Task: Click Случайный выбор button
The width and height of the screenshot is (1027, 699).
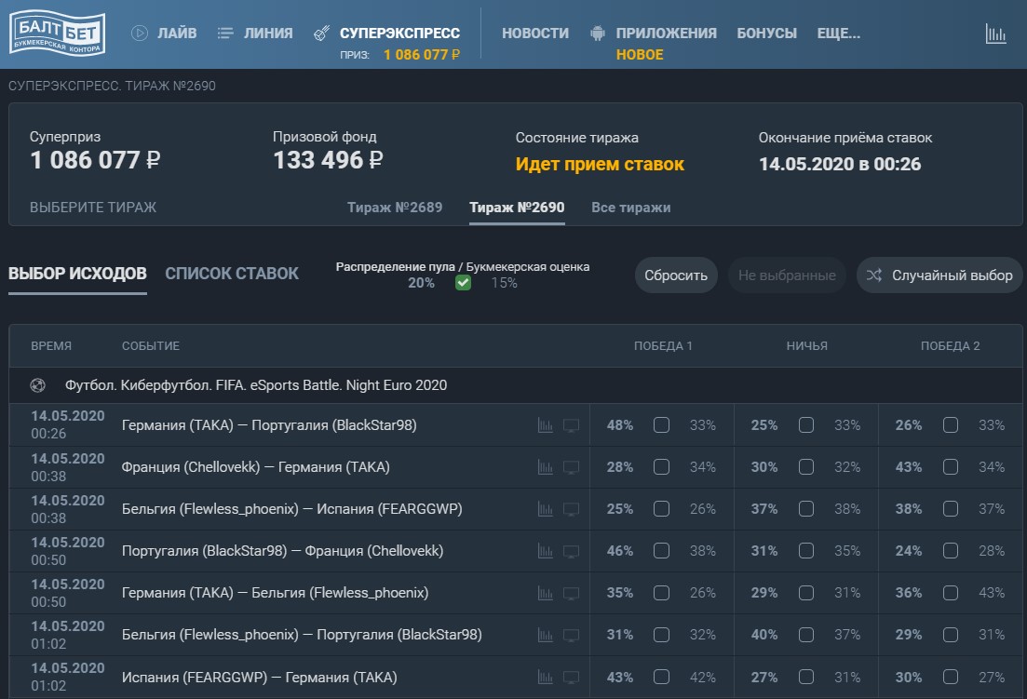Action: click(x=939, y=276)
